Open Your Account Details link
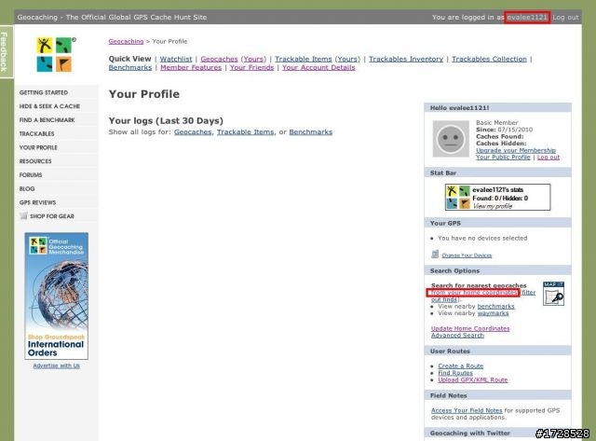 (x=318, y=67)
